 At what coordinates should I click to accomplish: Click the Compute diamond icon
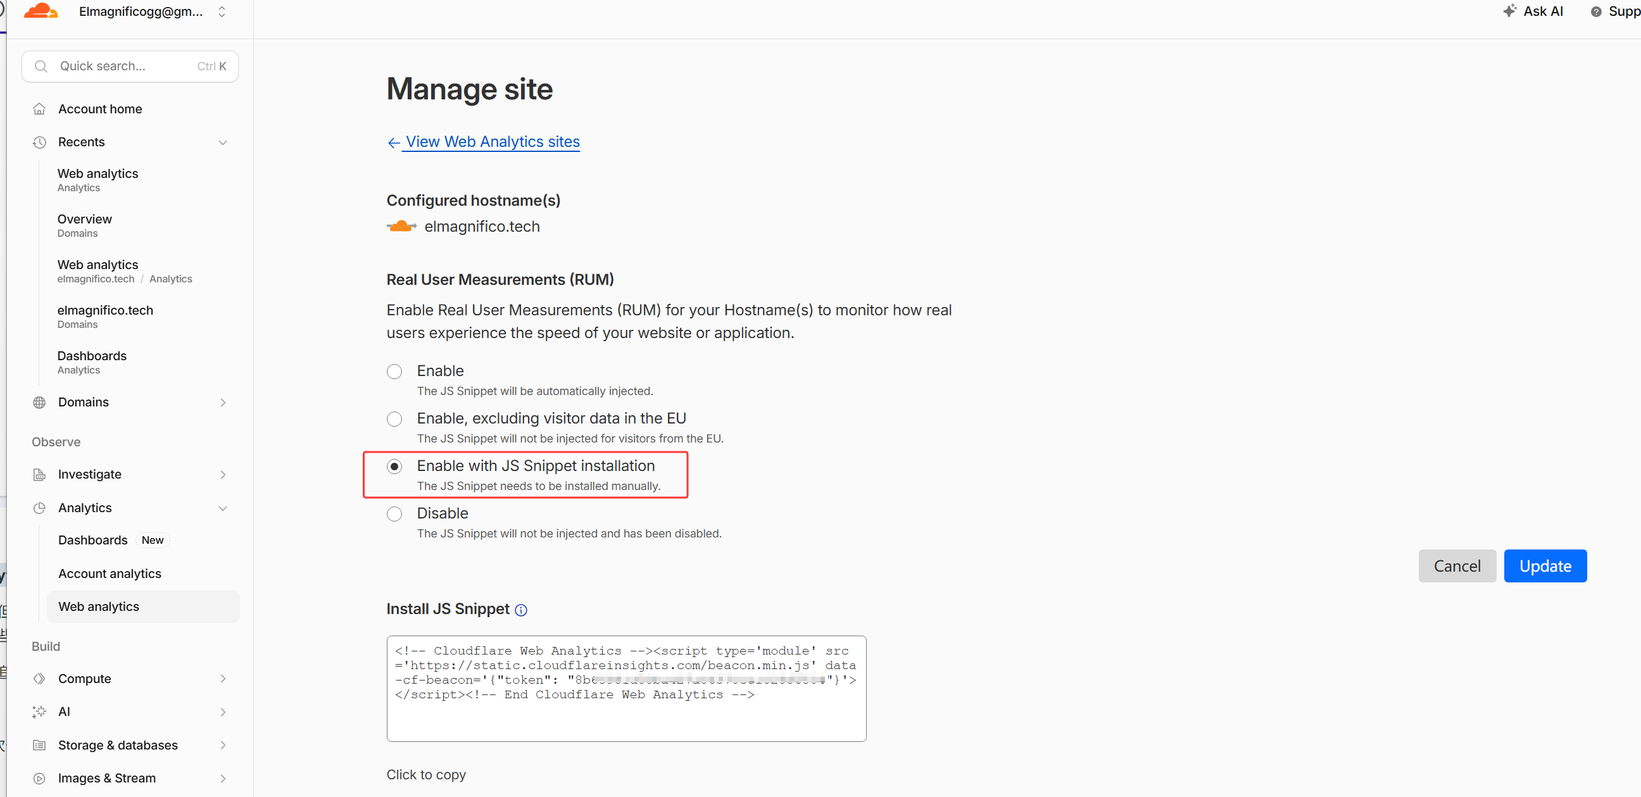(39, 679)
